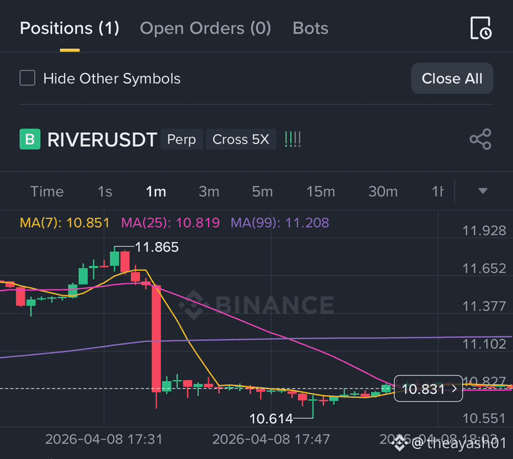The height and width of the screenshot is (459, 513).
Task: Tap the Perp contract tag
Action: click(x=182, y=139)
